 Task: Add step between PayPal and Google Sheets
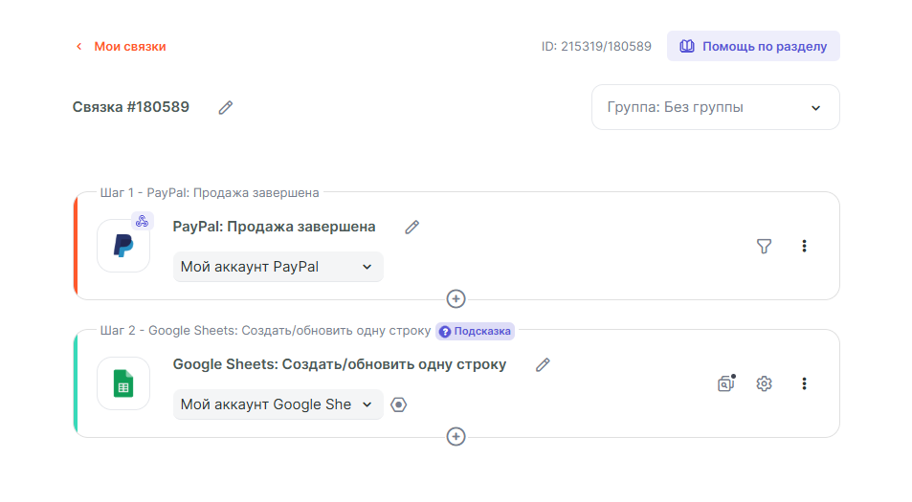(456, 299)
